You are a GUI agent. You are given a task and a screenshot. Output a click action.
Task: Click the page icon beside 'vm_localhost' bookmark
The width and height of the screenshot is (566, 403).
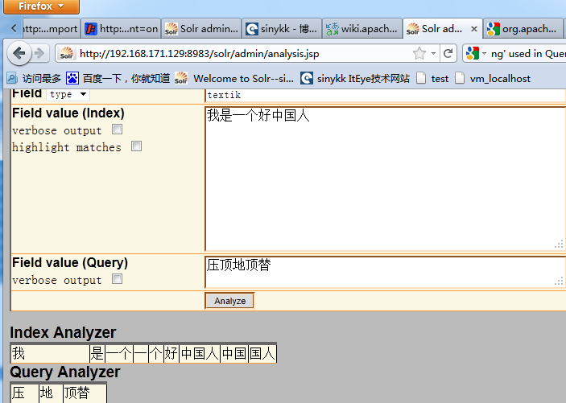pyautogui.click(x=460, y=78)
